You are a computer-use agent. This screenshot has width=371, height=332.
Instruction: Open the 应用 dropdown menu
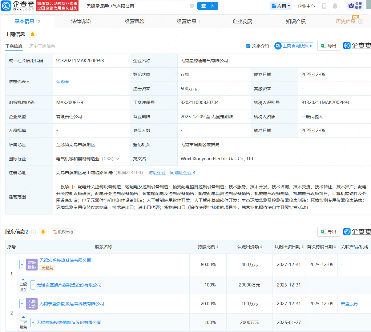[281, 6]
